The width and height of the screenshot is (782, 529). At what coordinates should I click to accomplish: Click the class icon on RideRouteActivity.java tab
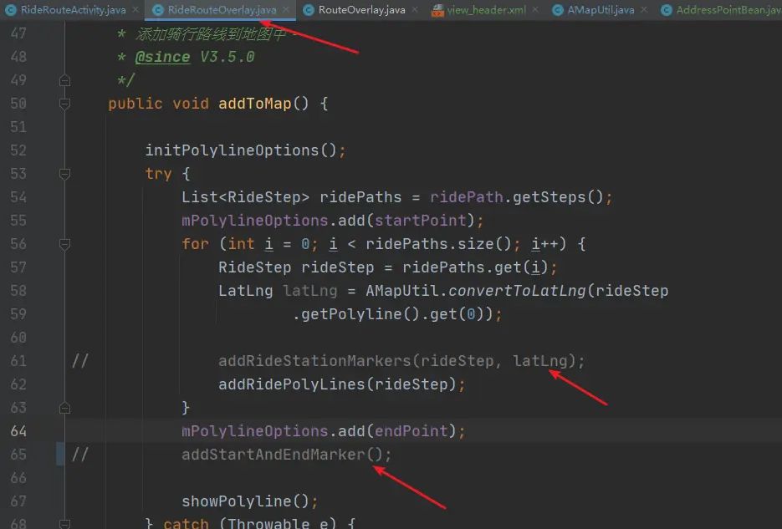click(x=11, y=10)
